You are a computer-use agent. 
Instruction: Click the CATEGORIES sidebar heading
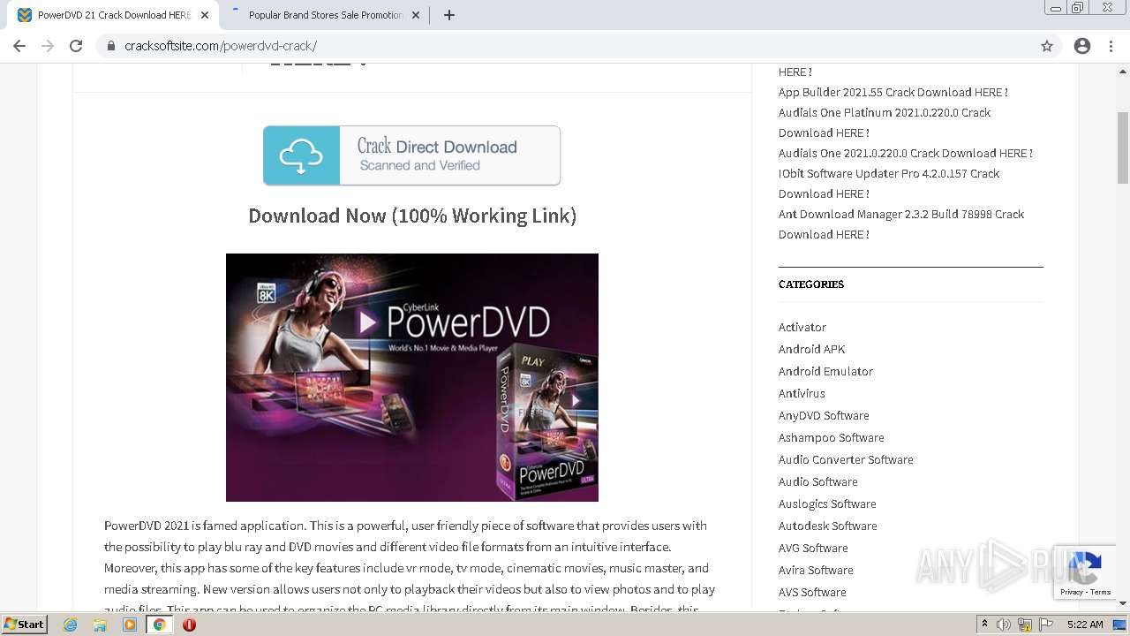[811, 284]
